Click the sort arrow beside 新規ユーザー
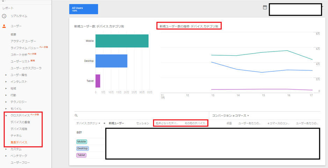Screen dimensions: 328x168 pyautogui.click(x=104, y=123)
